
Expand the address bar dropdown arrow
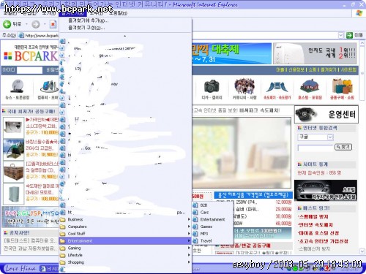click(341, 35)
